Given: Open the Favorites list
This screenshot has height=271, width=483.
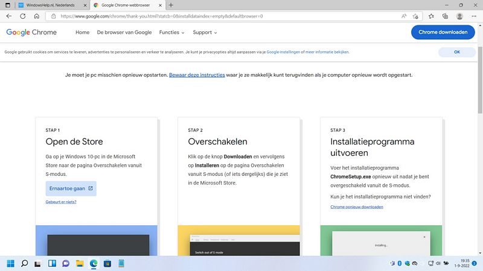Looking at the screenshot, I should 431,16.
